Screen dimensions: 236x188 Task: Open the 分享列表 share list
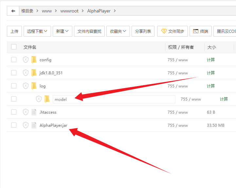point(143,31)
